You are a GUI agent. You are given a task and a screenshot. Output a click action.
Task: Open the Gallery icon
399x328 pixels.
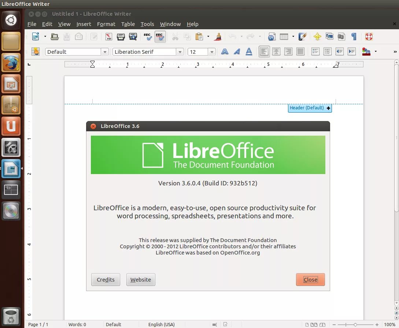coord(329,37)
